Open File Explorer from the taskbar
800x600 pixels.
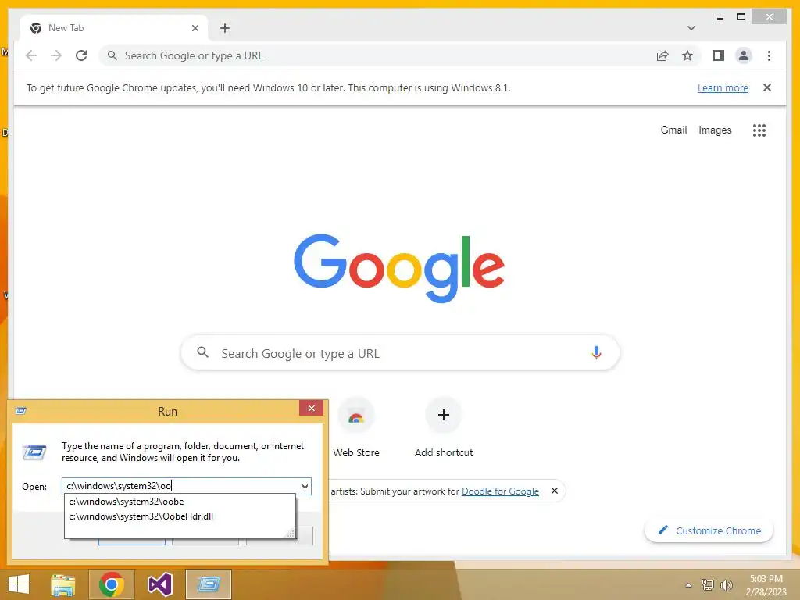tap(63, 584)
